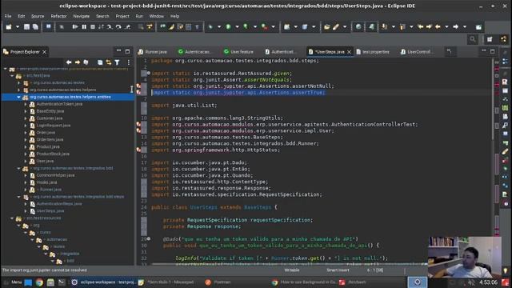Viewport: 512px width, 288px height.
Task: Collapse the src/test/java source folder
Action: pyautogui.click(x=12, y=75)
